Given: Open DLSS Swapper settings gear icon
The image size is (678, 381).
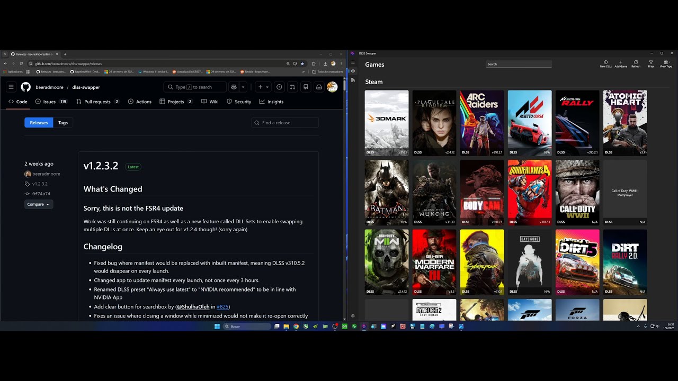Looking at the screenshot, I should point(353,316).
